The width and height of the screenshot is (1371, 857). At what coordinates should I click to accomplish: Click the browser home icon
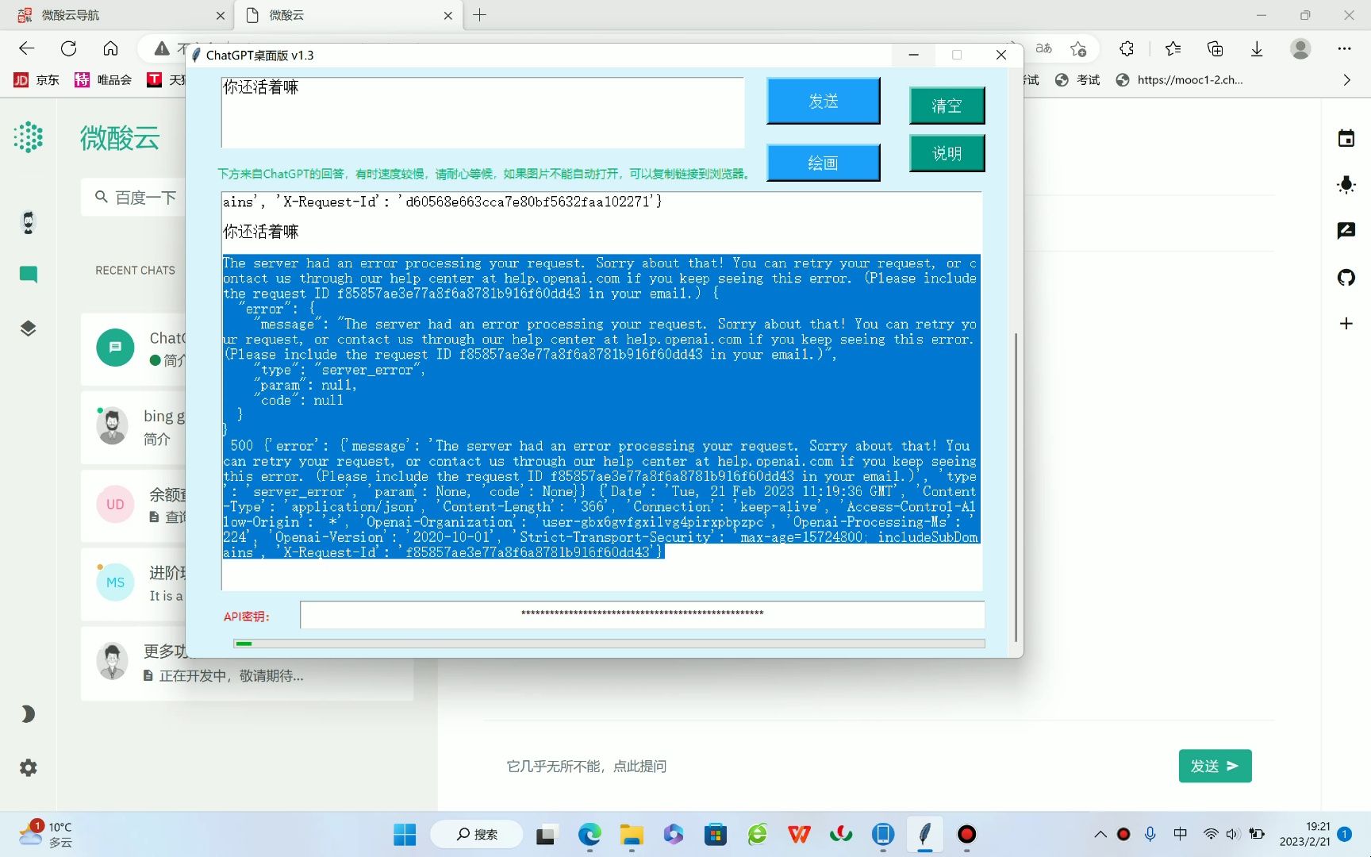pos(111,48)
